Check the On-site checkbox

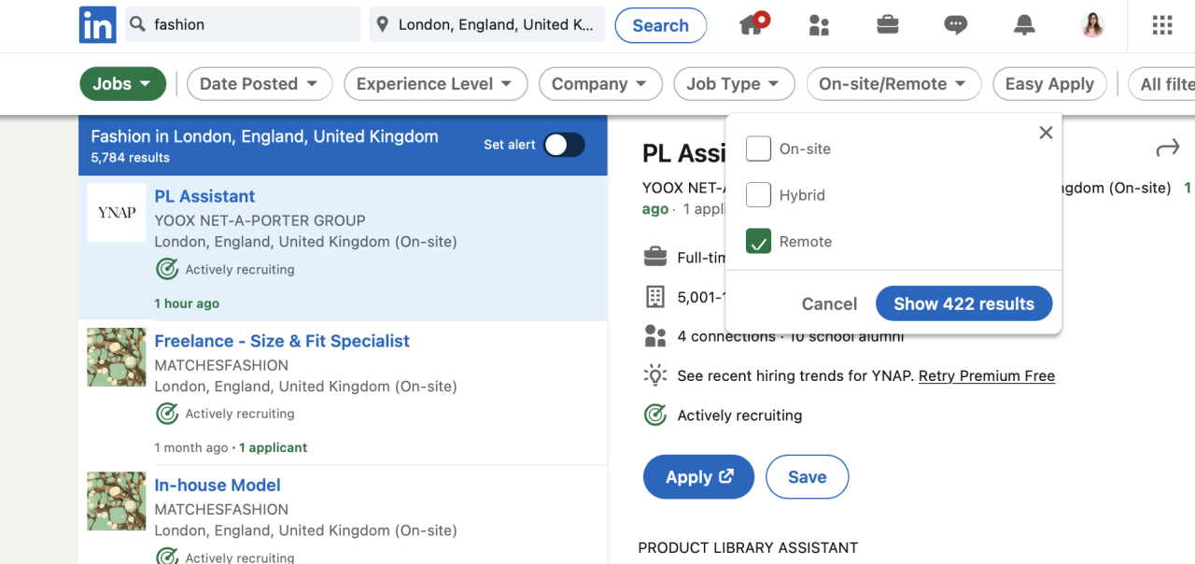tap(758, 148)
